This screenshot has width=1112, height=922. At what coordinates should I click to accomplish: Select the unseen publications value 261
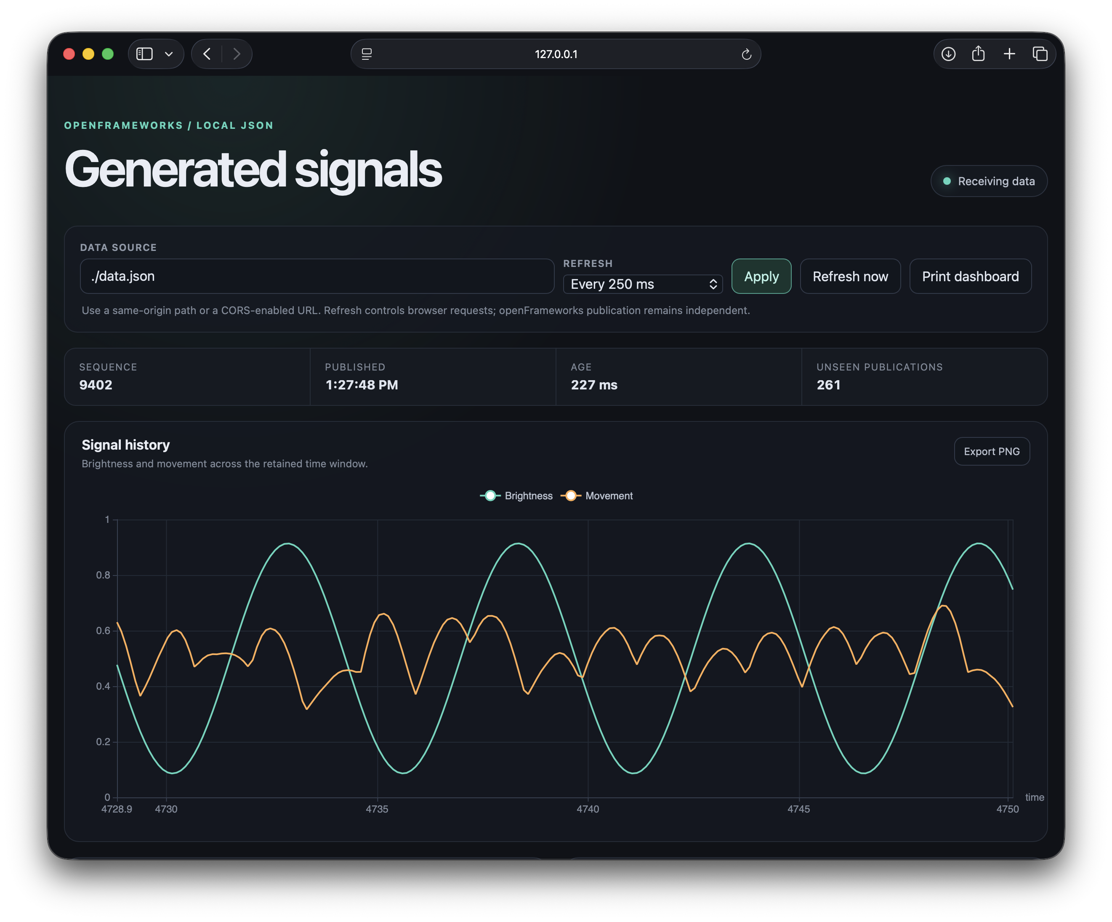(828, 385)
